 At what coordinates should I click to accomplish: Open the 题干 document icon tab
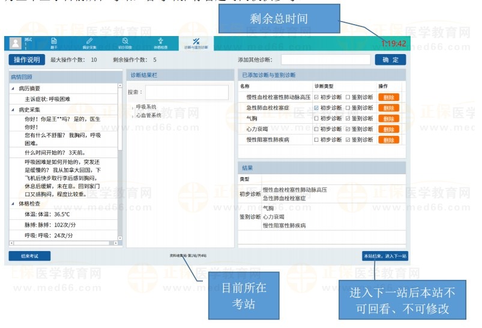tap(54, 43)
